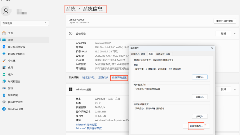The height and width of the screenshot is (135, 240).
Task: Open startup recovery 设置(T) button
Action: click(x=200, y=117)
